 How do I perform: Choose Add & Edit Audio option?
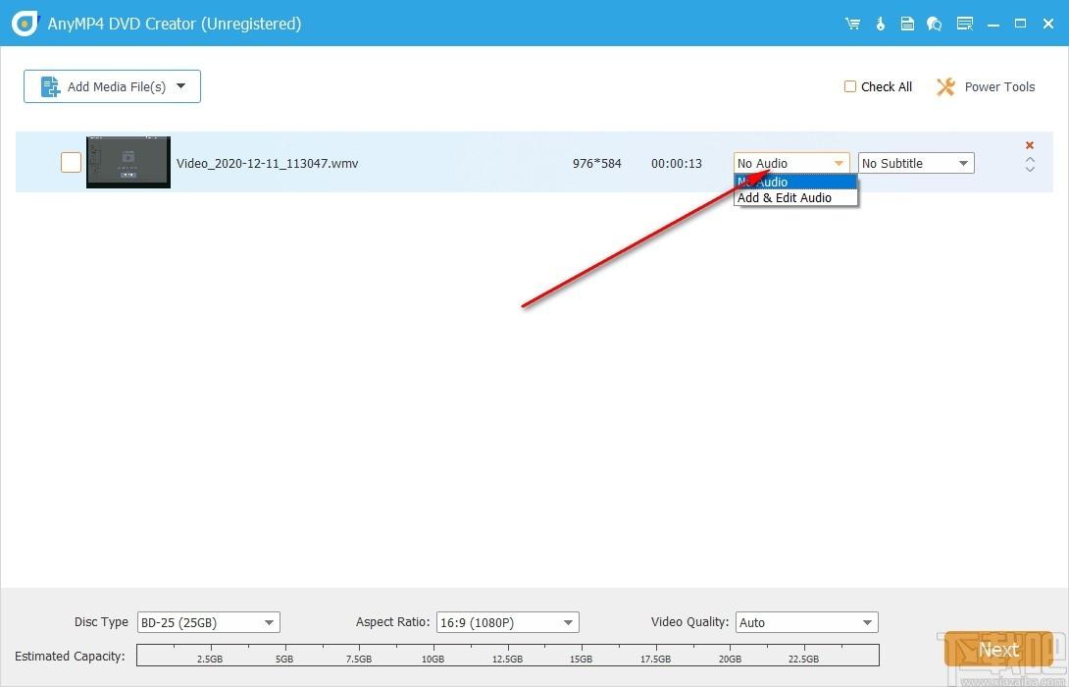coord(795,198)
